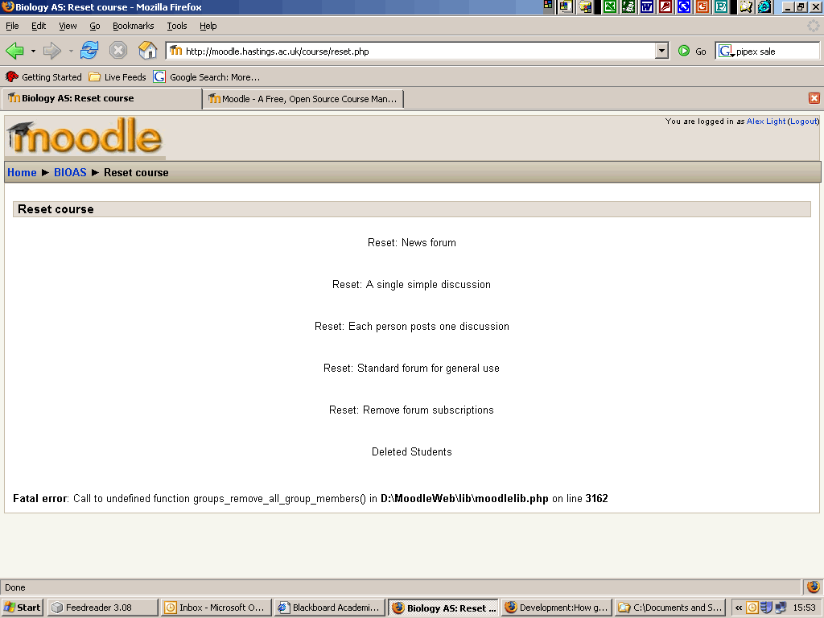Click the Outlook clock tray icon
Screen dimensions: 824x618
click(x=752, y=608)
